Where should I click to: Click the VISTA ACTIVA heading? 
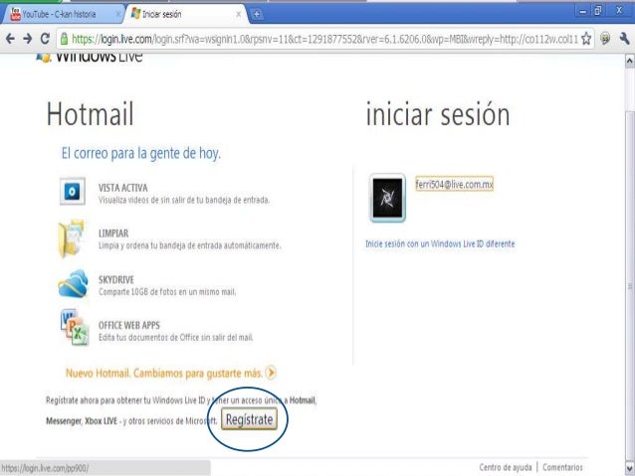[x=123, y=188]
